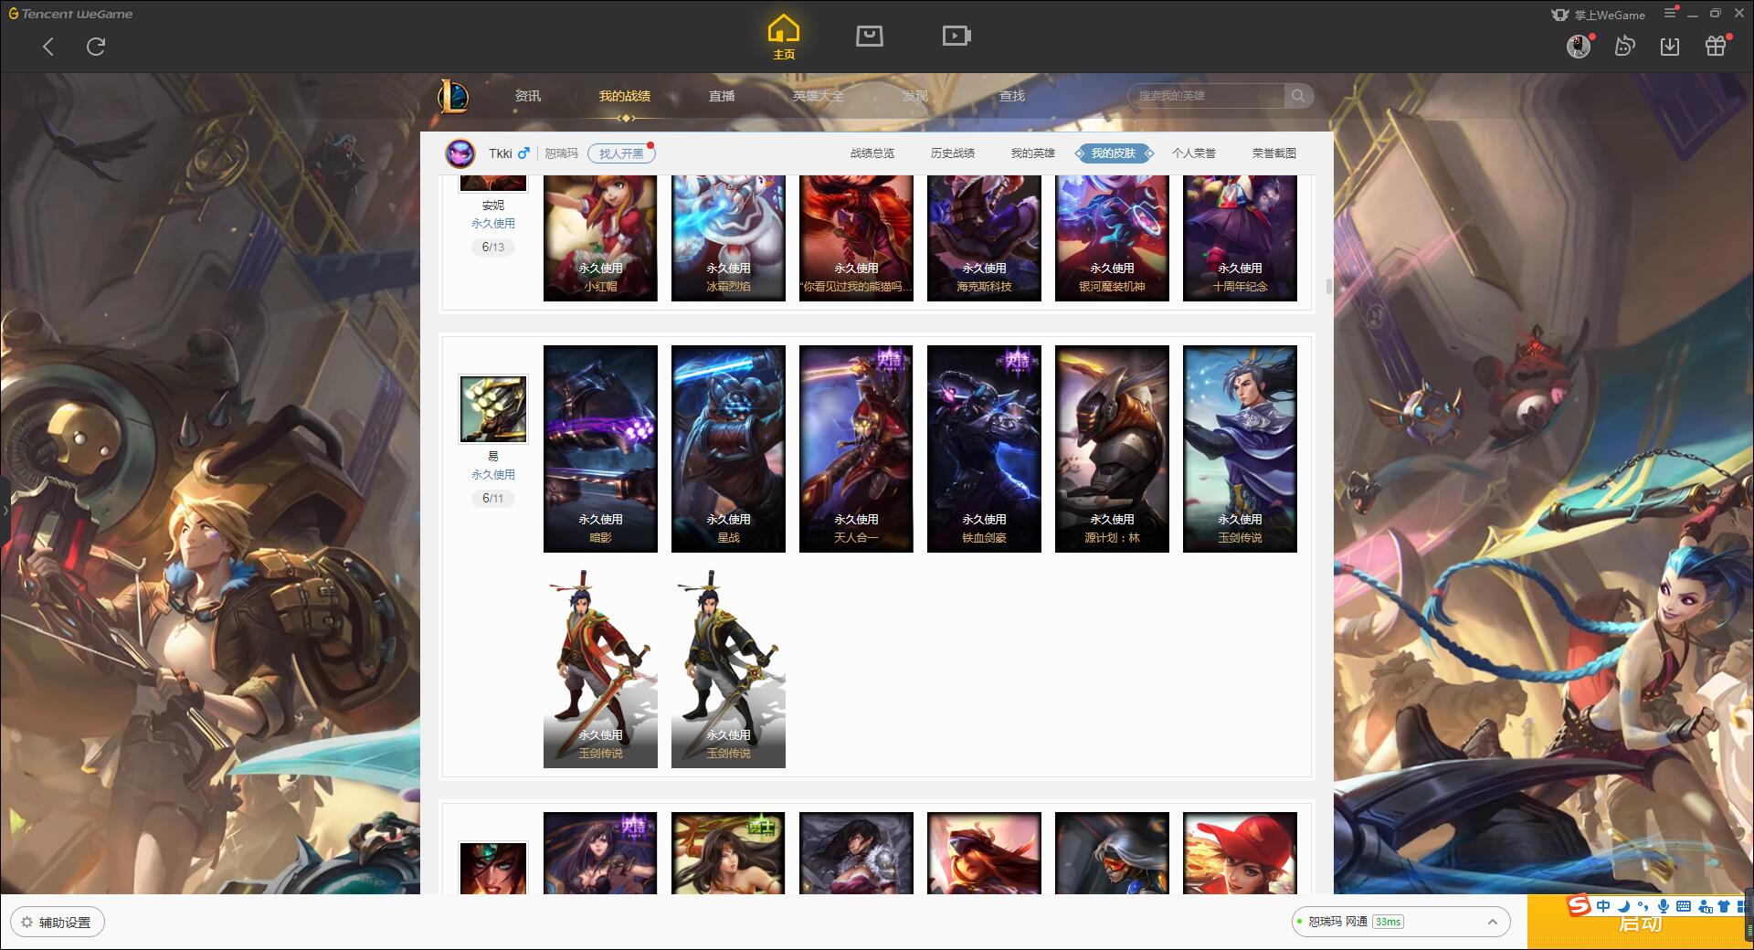Screen dimensions: 1754x950
Task: Open the download manager icon
Action: tap(1670, 47)
